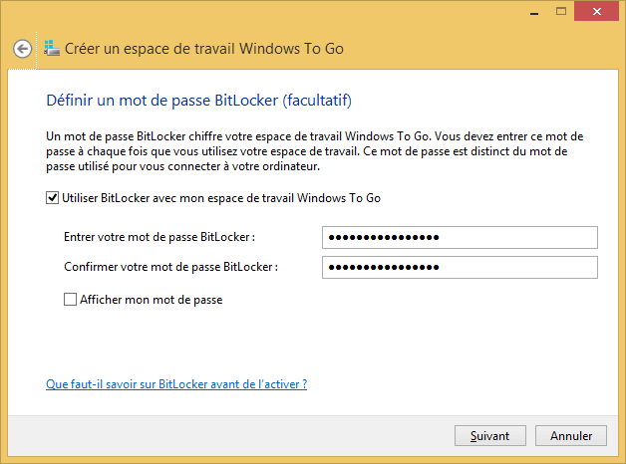Click the Windows To Go wizard icon

[x=52, y=48]
